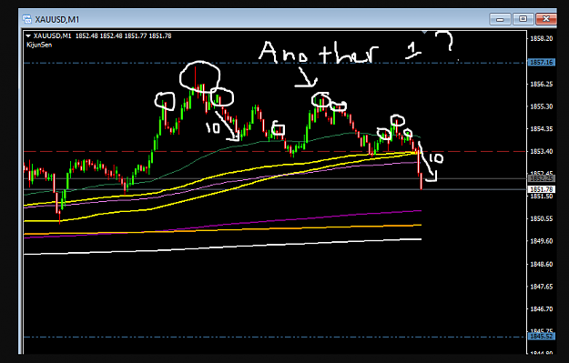This screenshot has width=569, height=363.
Task: Click the 1847.65 value on price scale
Action: (x=542, y=287)
